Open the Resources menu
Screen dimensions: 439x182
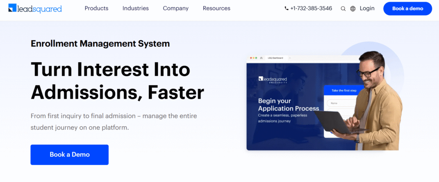tap(216, 9)
